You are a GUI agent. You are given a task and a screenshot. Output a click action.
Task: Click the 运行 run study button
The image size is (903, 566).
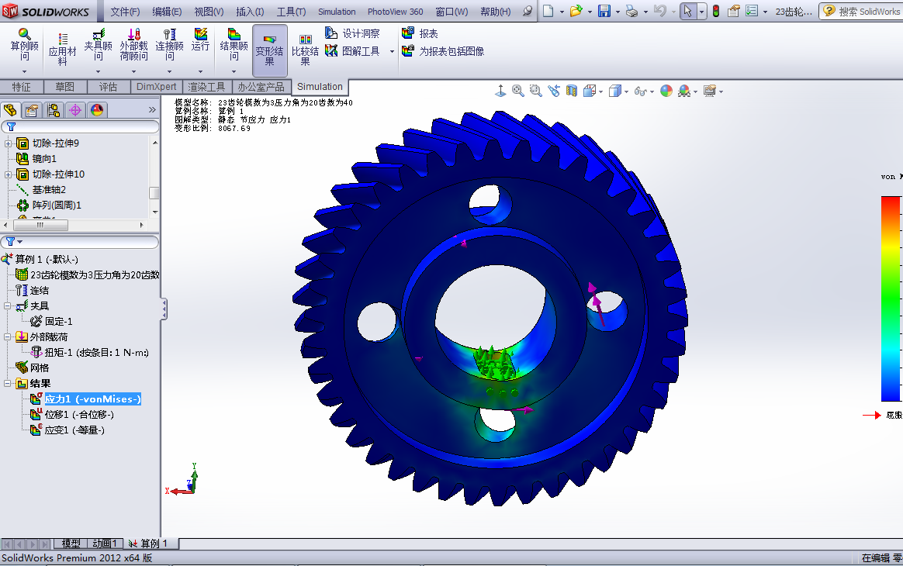coord(200,40)
